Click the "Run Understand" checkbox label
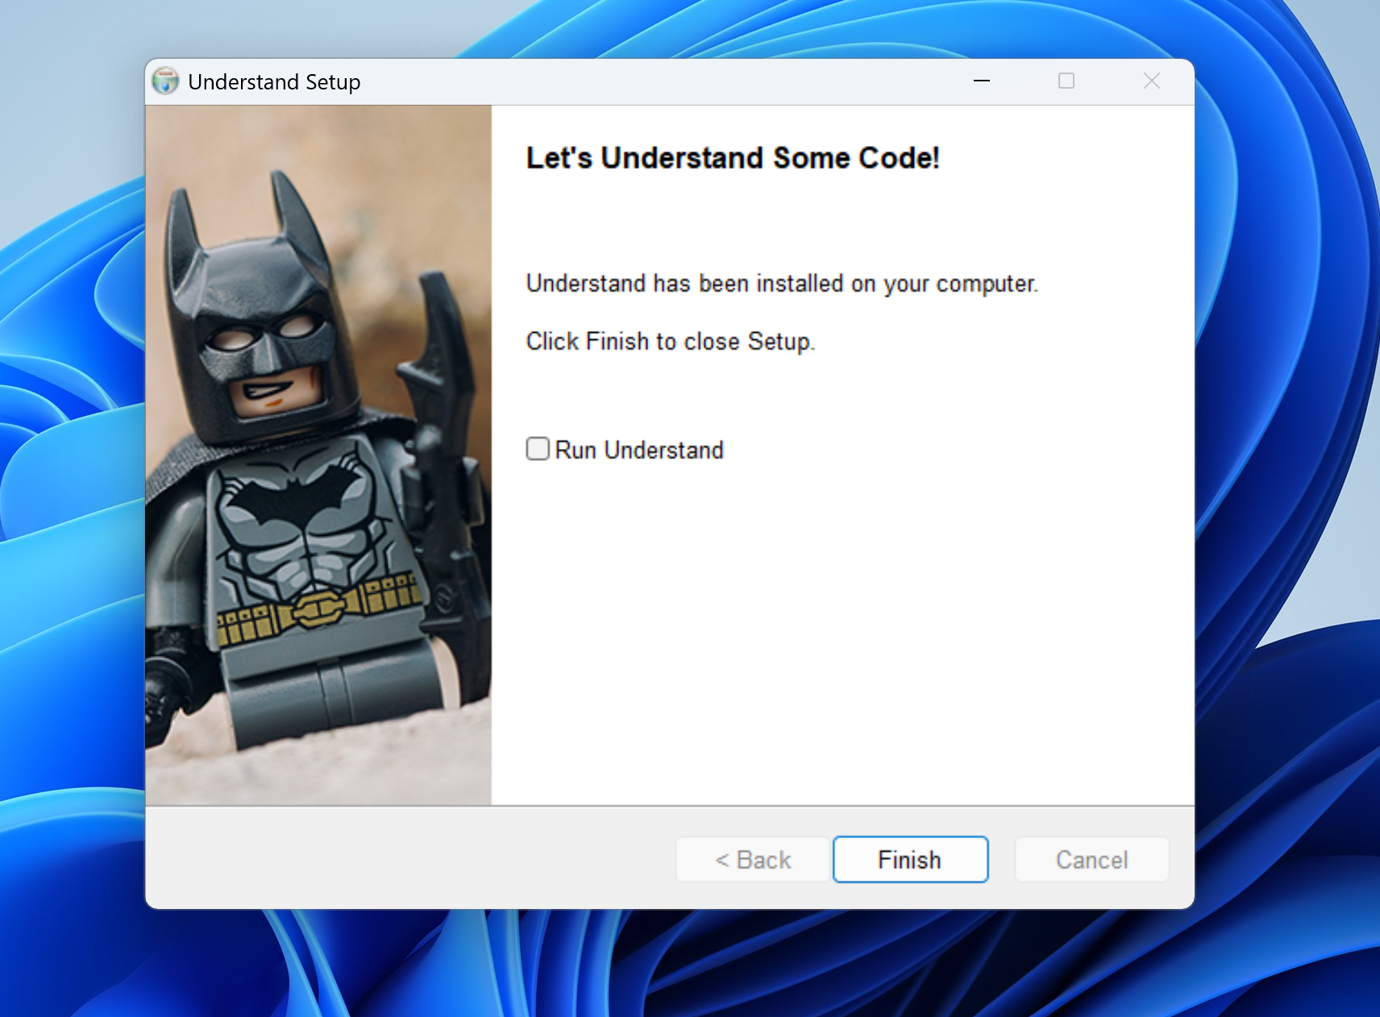This screenshot has width=1380, height=1017. (639, 450)
